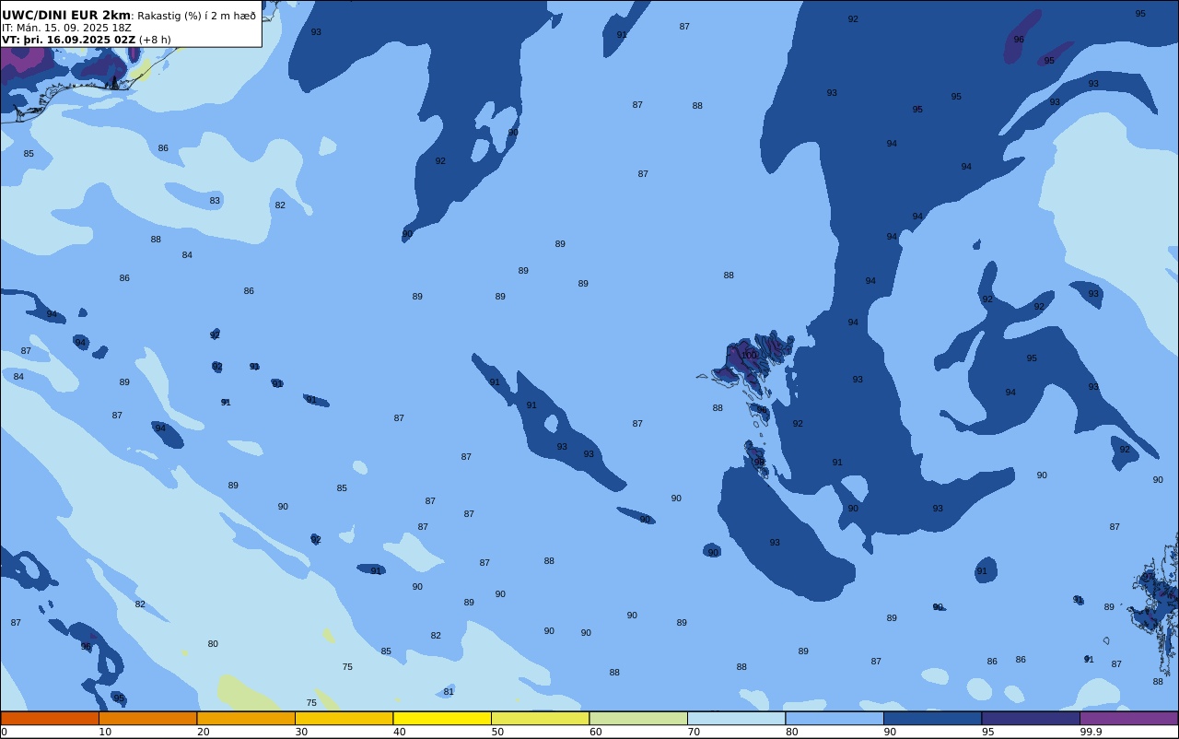Pick the 50–60 pale yellow legend swatch
This screenshot has width=1179, height=739.
point(540,718)
